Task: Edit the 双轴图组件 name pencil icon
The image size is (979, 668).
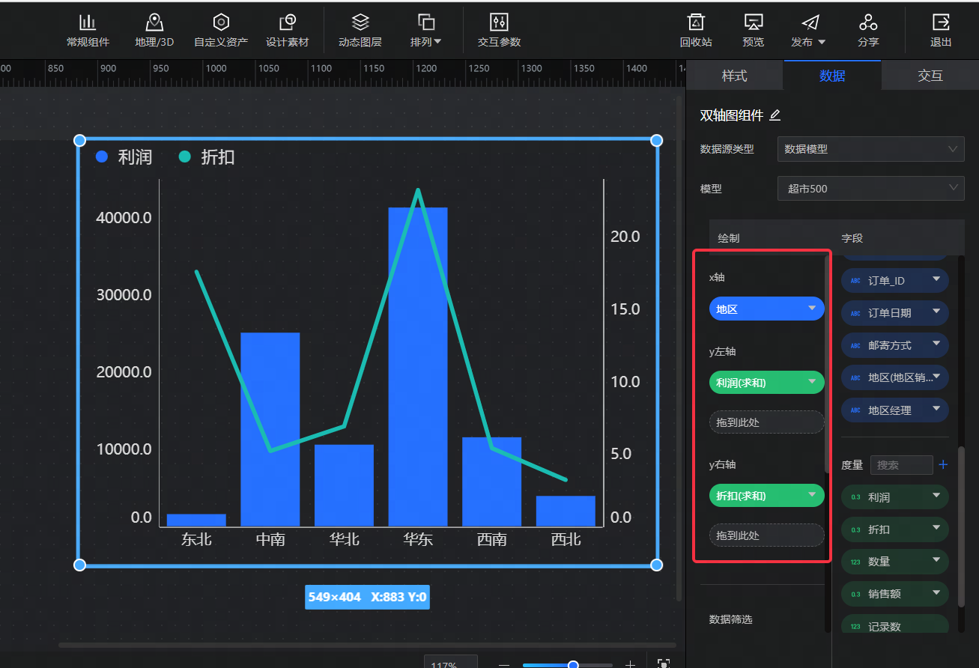Action: tap(775, 115)
